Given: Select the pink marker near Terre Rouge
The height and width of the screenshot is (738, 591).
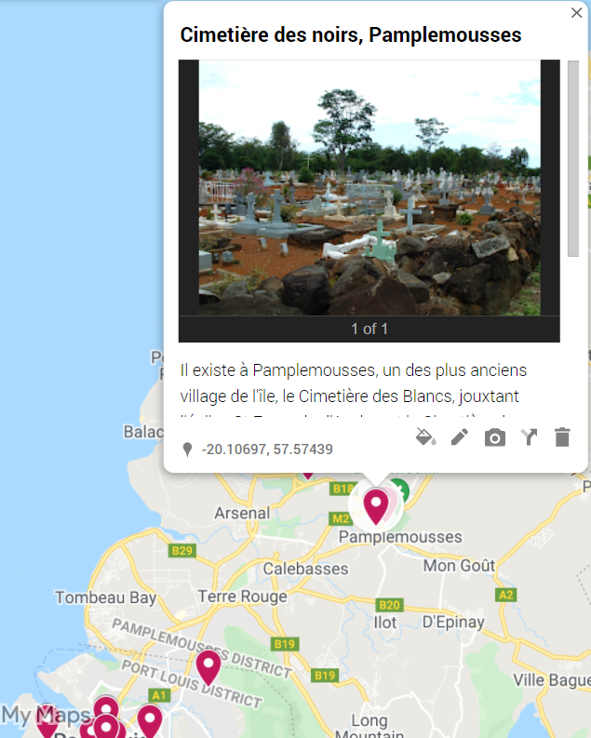Looking at the screenshot, I should [208, 667].
